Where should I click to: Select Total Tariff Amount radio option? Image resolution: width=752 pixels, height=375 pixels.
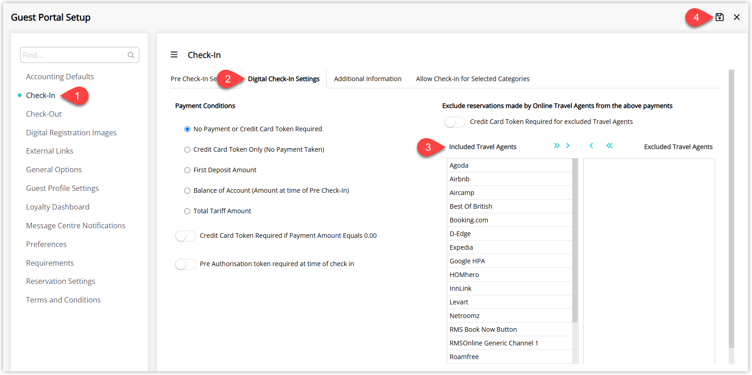(x=187, y=211)
